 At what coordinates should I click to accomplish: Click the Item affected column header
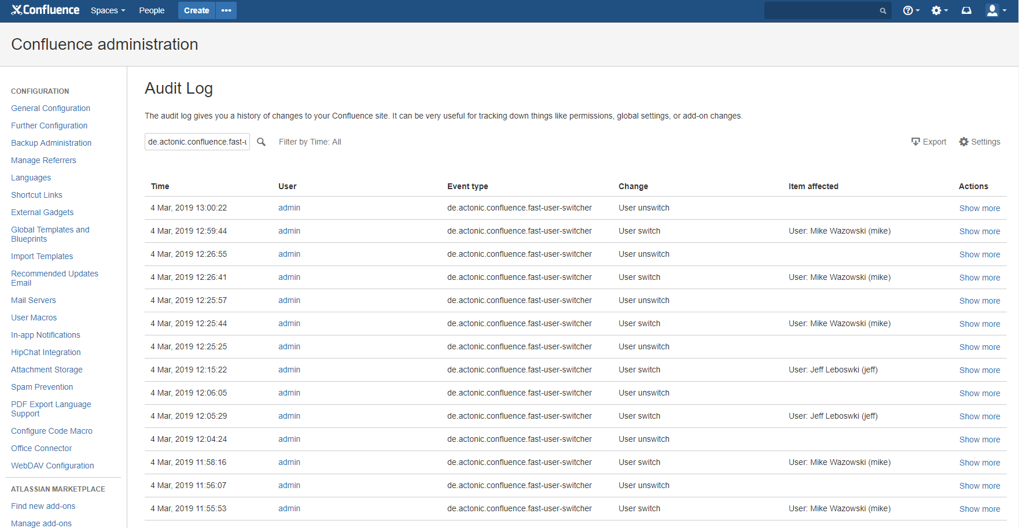click(813, 186)
